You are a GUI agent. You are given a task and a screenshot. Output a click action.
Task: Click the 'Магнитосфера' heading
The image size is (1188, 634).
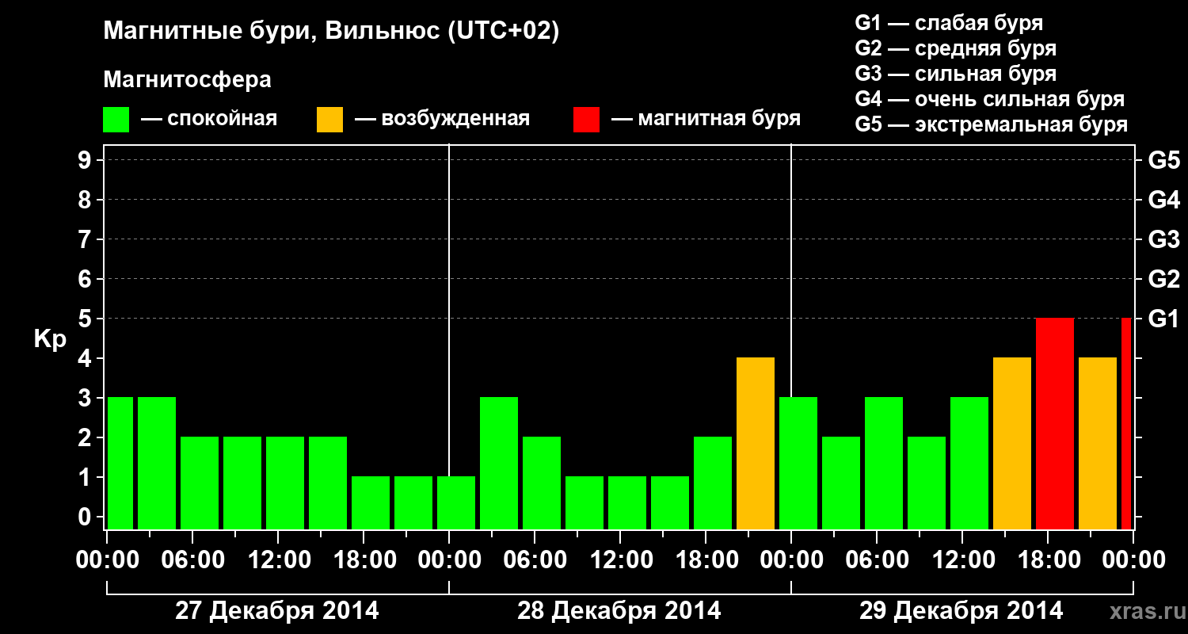point(188,80)
